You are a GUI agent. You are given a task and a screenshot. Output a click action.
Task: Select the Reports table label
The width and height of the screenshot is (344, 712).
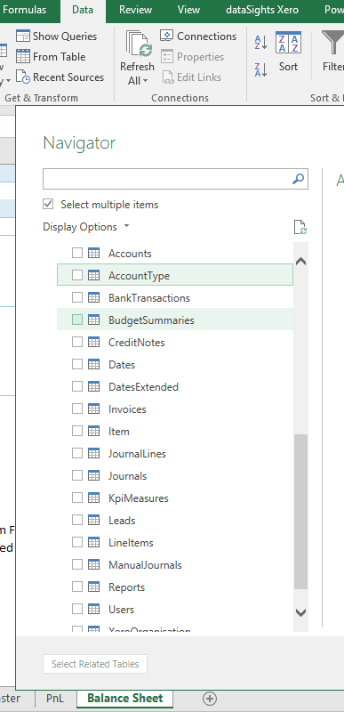[x=126, y=587]
